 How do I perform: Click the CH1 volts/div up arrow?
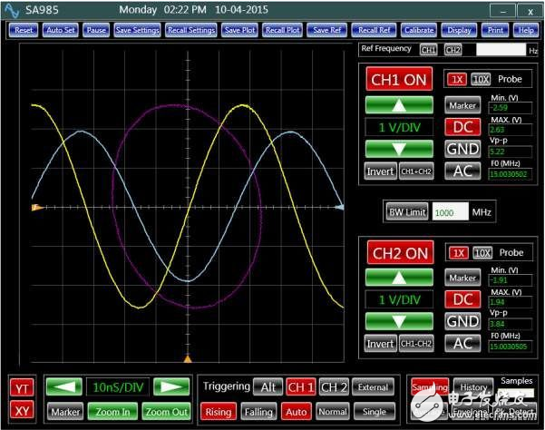coord(397,105)
